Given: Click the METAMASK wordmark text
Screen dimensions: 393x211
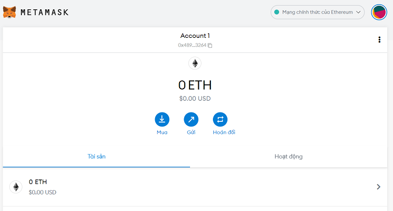Looking at the screenshot, I should click(x=45, y=12).
